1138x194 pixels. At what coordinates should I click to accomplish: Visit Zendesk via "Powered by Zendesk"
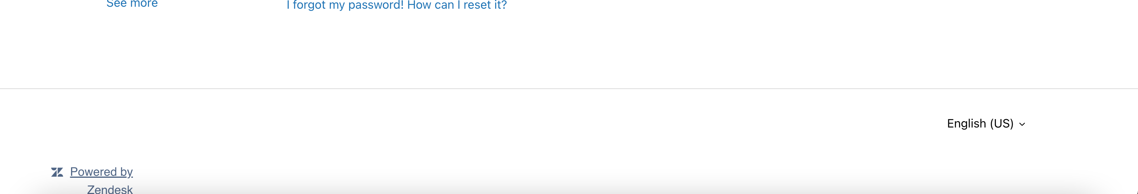click(x=101, y=171)
